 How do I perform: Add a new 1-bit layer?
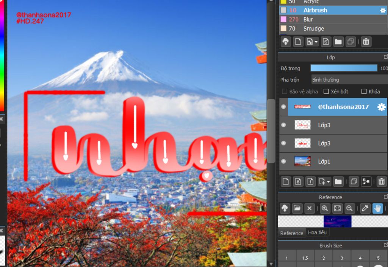310,182
